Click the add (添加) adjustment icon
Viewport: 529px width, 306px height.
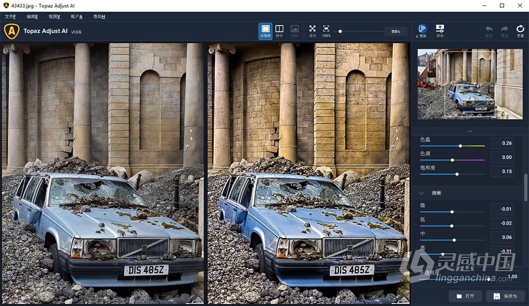coord(440,30)
